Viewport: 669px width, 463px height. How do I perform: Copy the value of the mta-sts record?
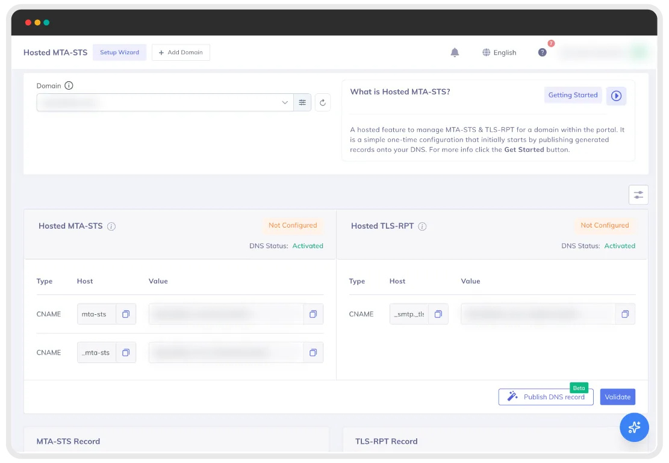point(313,314)
